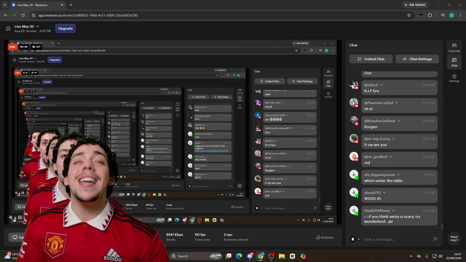Open CapCut from the taskbar
The height and width of the screenshot is (262, 466).
292,256
